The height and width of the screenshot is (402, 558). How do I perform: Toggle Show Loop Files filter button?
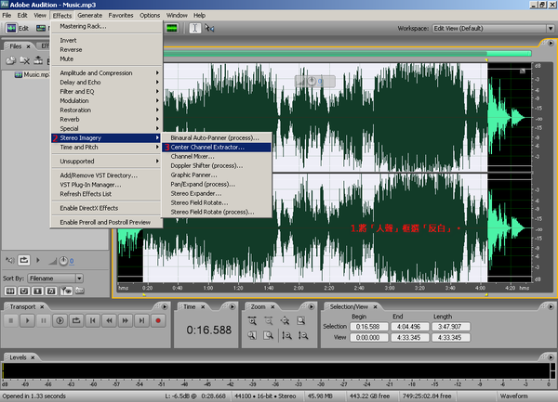point(24,292)
